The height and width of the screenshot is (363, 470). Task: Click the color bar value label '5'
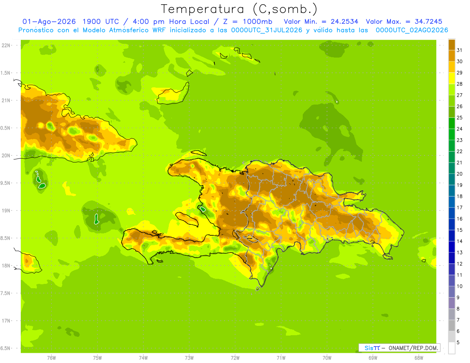click(458, 342)
